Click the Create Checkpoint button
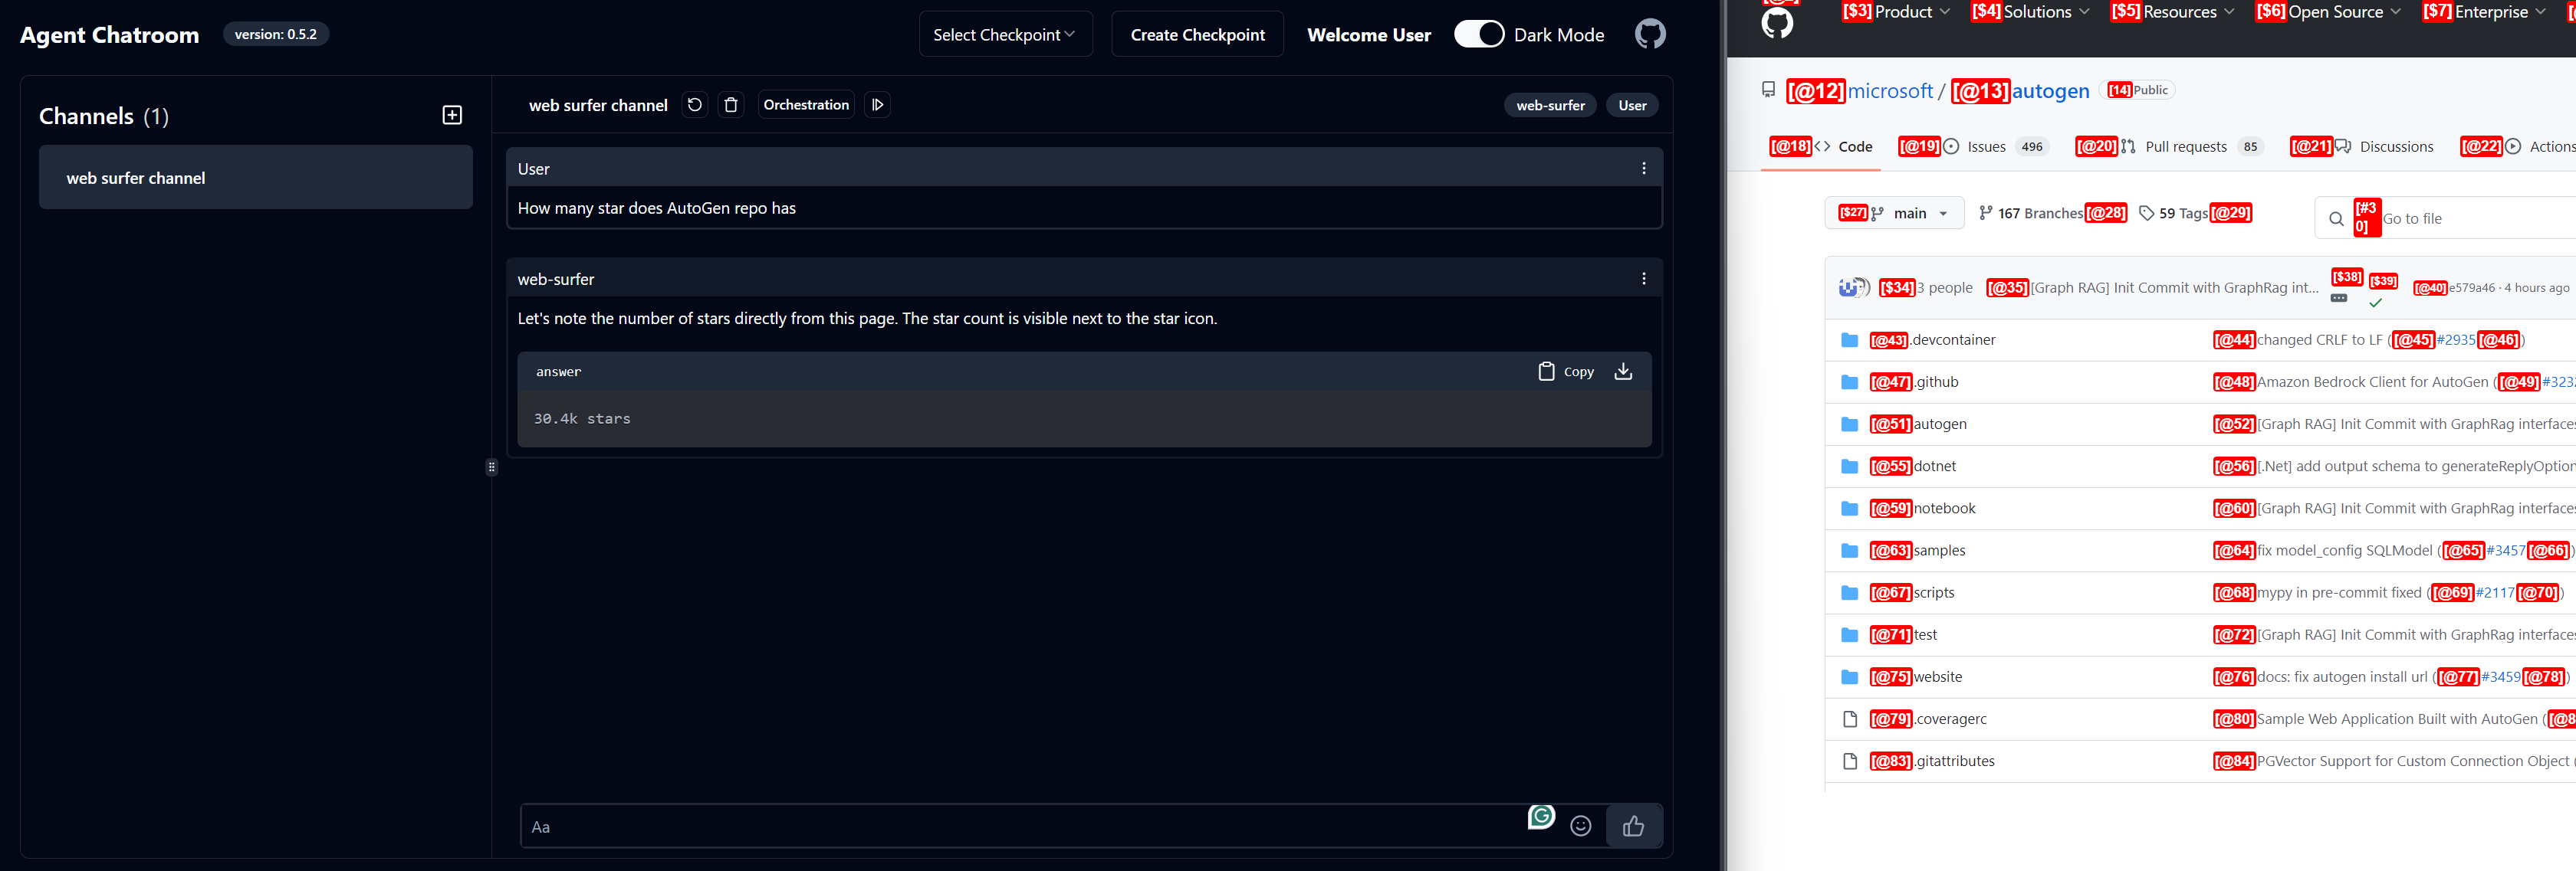The image size is (2576, 871). point(1197,35)
